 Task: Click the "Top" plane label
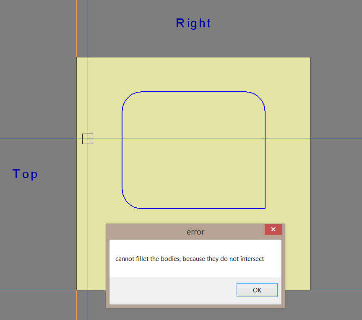click(x=25, y=174)
